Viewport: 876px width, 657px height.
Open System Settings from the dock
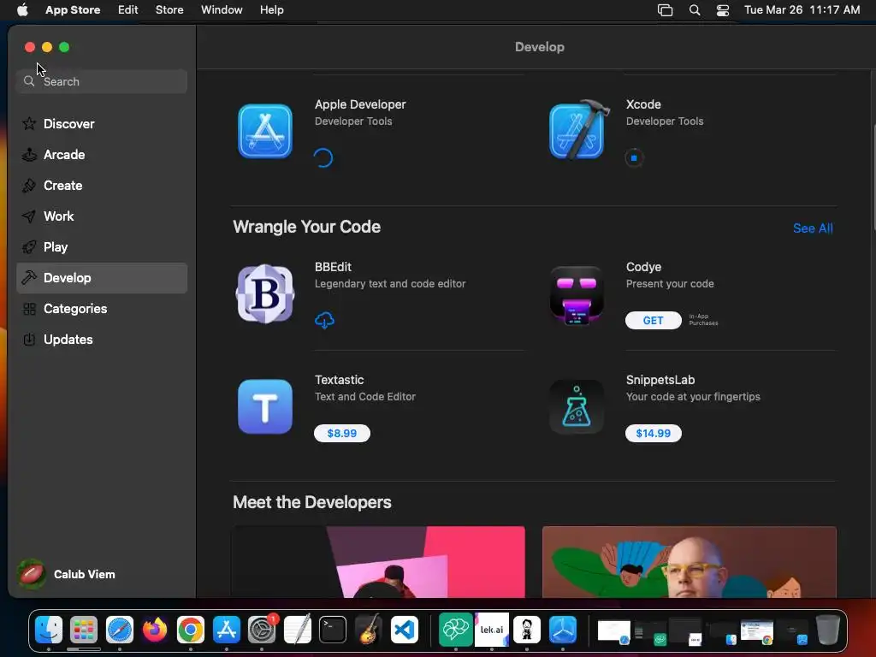click(x=262, y=630)
